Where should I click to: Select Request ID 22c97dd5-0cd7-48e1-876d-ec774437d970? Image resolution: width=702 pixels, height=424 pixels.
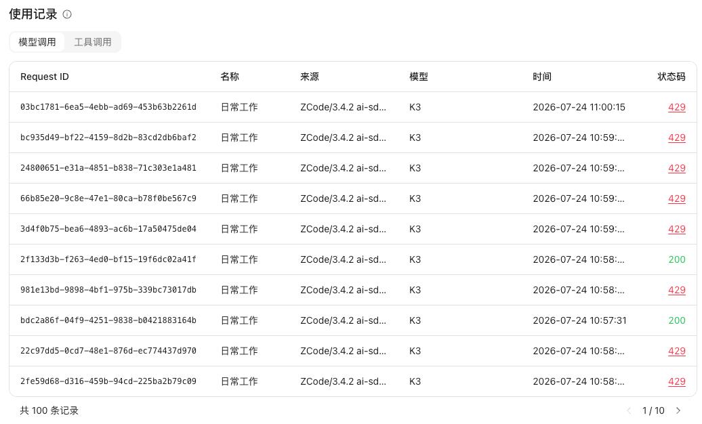108,351
